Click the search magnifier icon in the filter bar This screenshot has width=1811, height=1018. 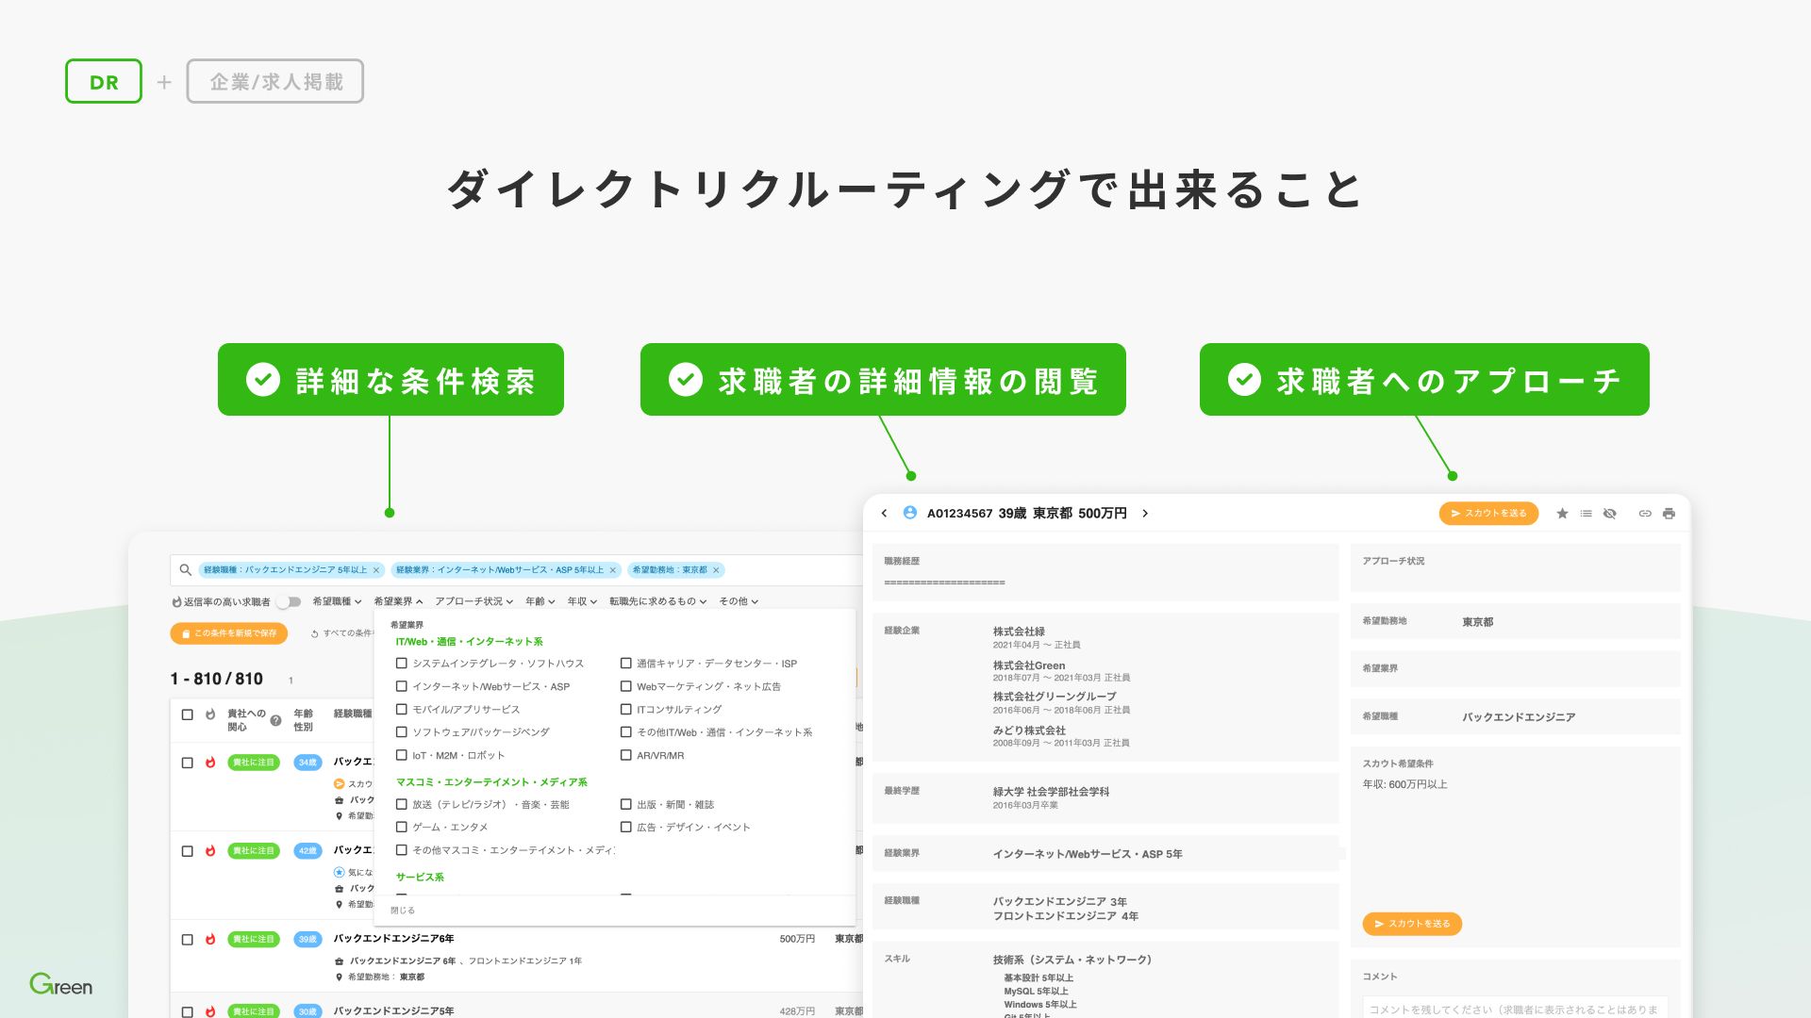tap(185, 569)
